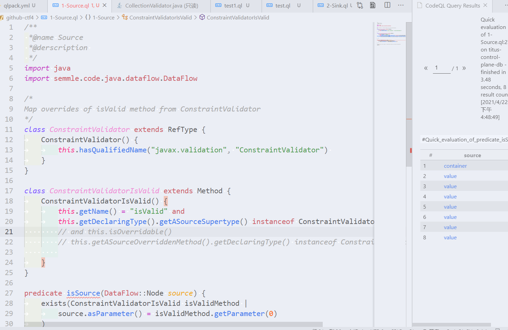Go to the next results page arrow
Viewport: 508px width, 330px height.
464,68
